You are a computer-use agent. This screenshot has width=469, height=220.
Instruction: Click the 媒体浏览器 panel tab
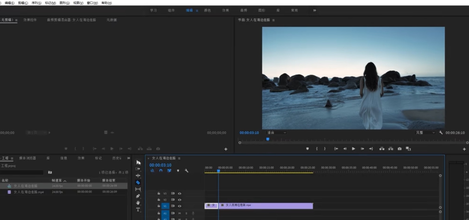tap(27, 158)
